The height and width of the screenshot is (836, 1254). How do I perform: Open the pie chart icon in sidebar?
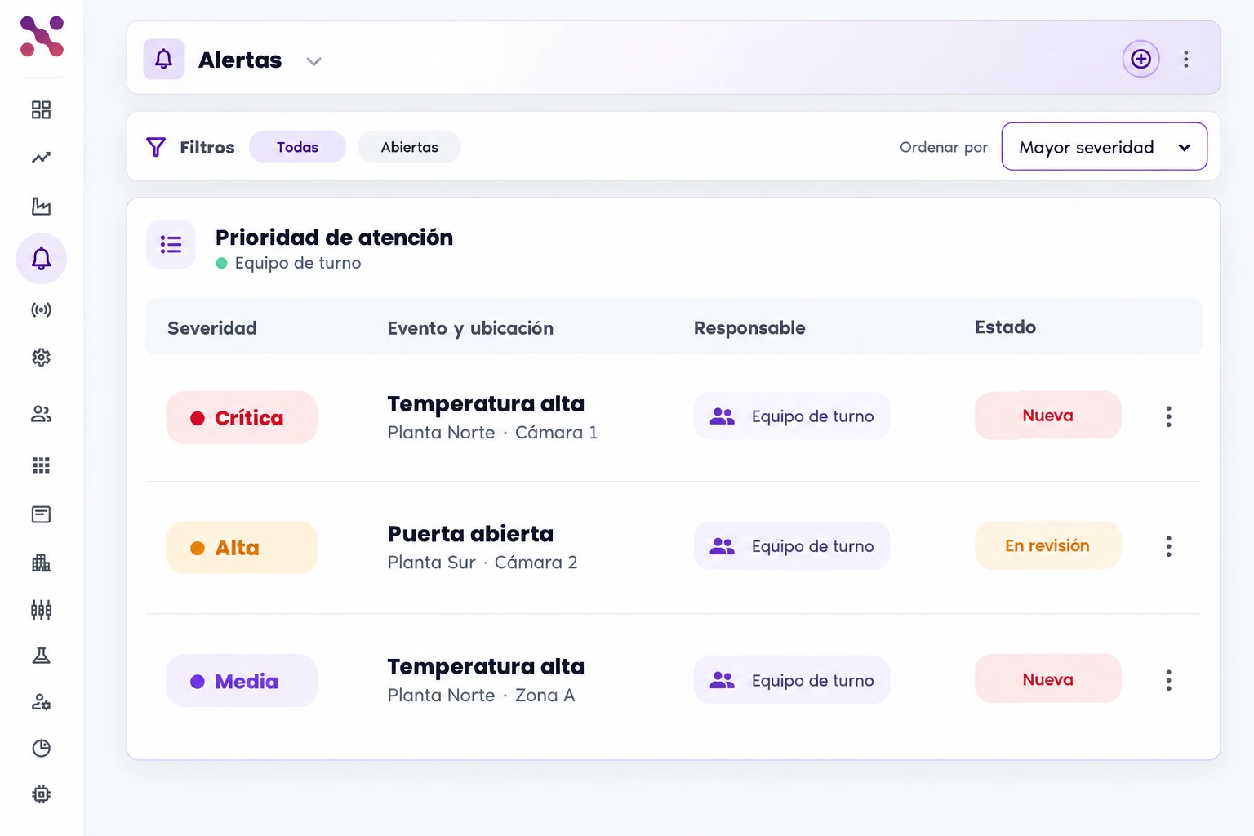tap(41, 748)
